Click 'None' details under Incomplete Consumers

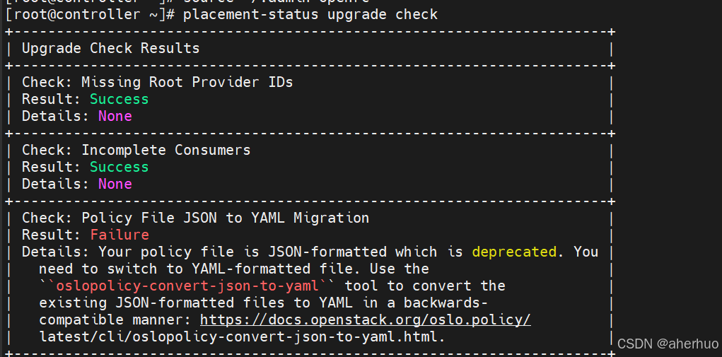coord(115,184)
